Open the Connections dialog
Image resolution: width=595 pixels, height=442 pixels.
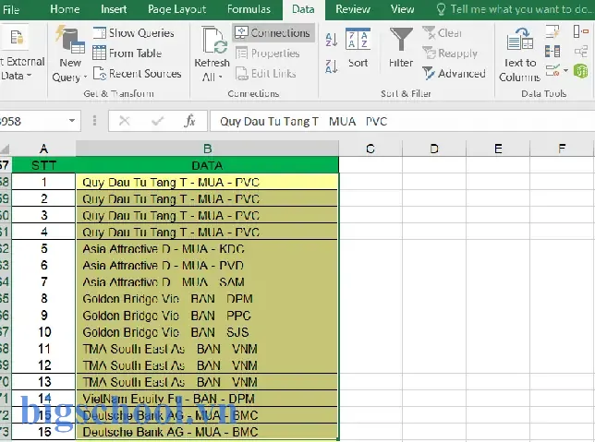point(273,33)
